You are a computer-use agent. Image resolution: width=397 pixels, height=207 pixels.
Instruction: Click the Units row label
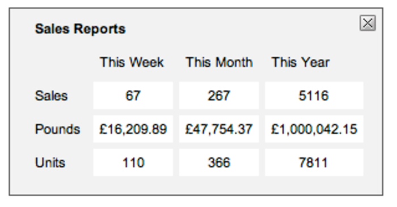[50, 162]
